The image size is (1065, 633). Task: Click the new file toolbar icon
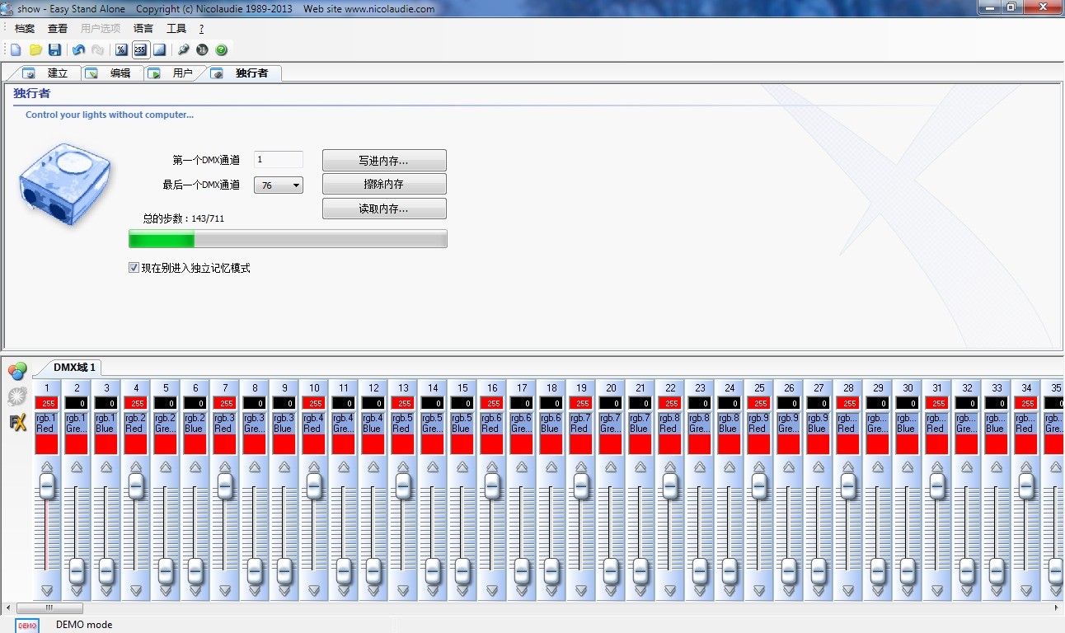coord(16,50)
